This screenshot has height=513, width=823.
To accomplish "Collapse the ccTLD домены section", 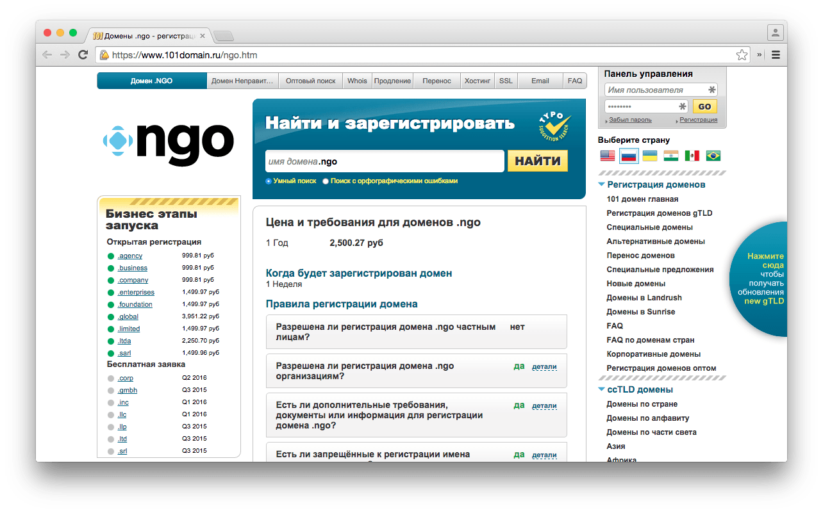I will point(601,389).
